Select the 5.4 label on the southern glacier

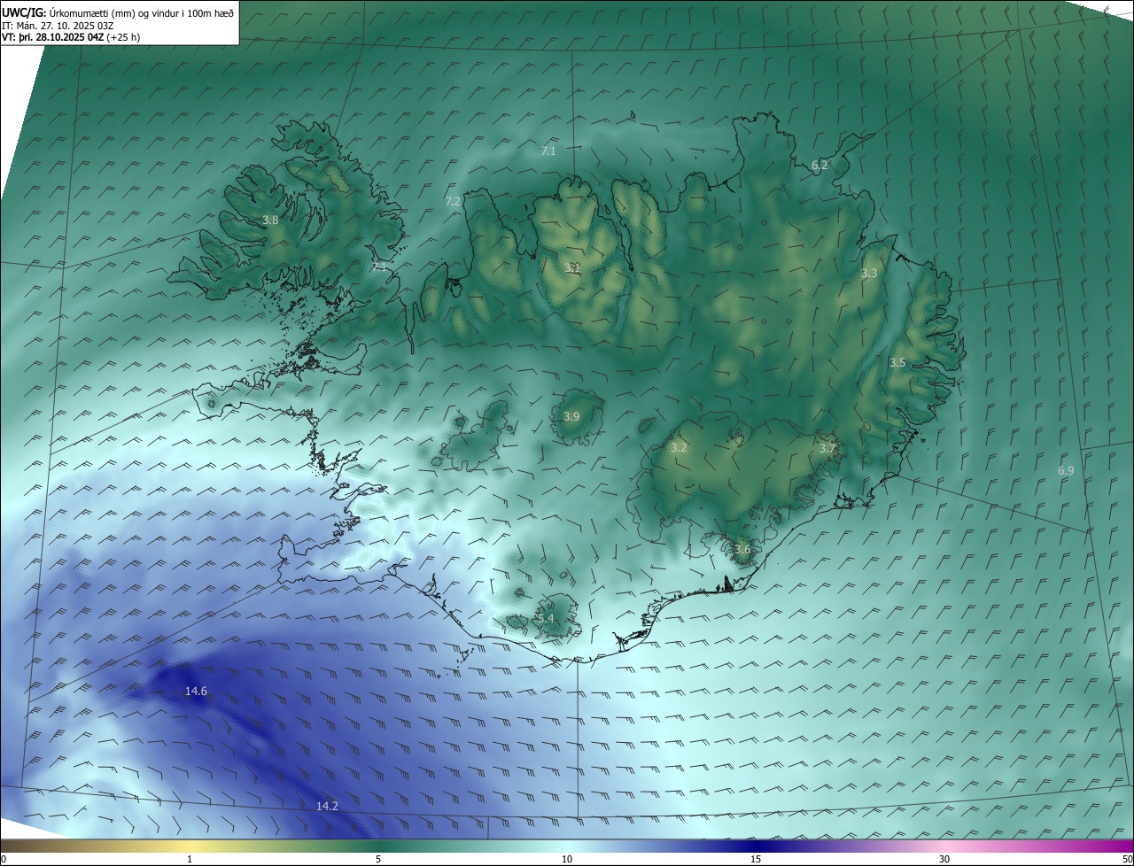click(546, 618)
